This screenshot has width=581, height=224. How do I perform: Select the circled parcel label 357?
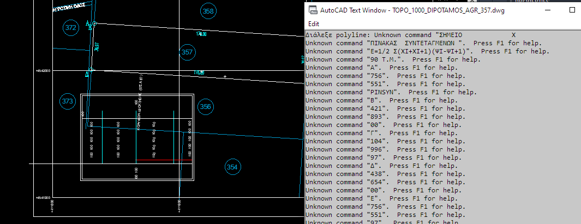click(187, 52)
